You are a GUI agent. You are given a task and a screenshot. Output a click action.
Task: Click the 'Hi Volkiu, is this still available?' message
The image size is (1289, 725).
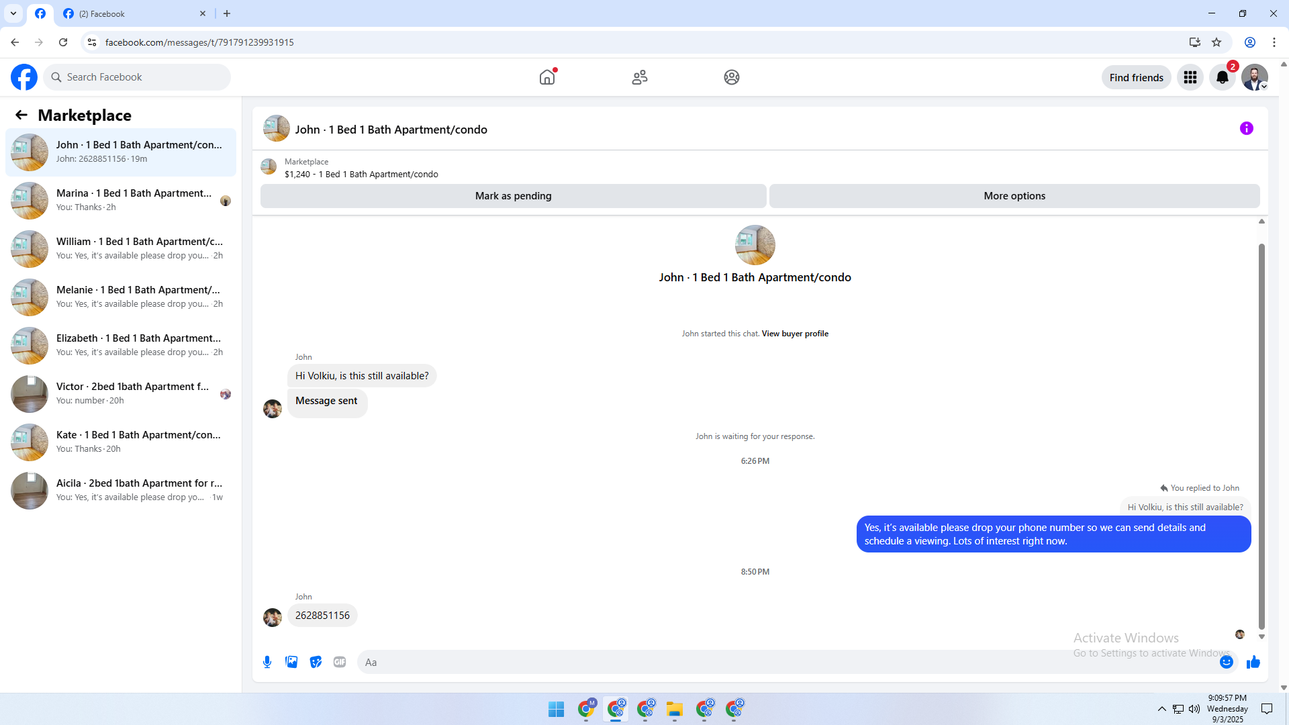[x=362, y=376]
